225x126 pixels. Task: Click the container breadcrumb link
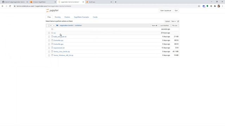[78, 26]
